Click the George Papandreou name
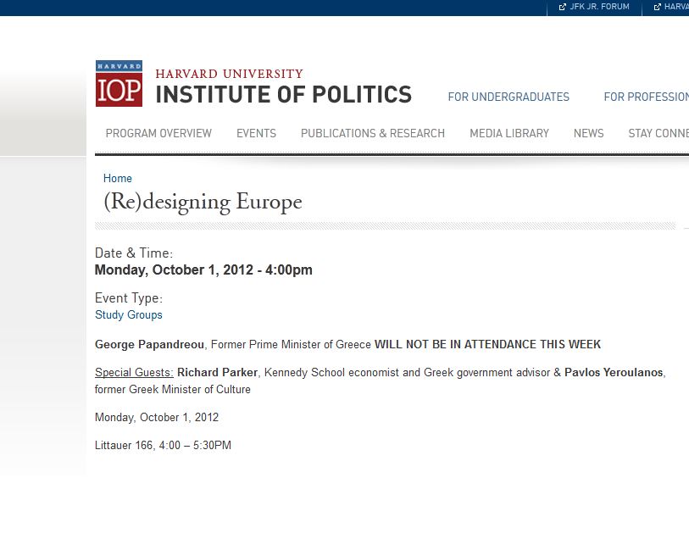This screenshot has width=689, height=550. [x=149, y=344]
